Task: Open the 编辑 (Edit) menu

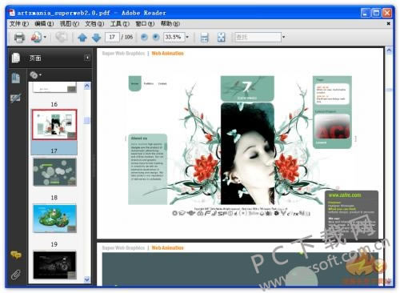Action: (44, 24)
